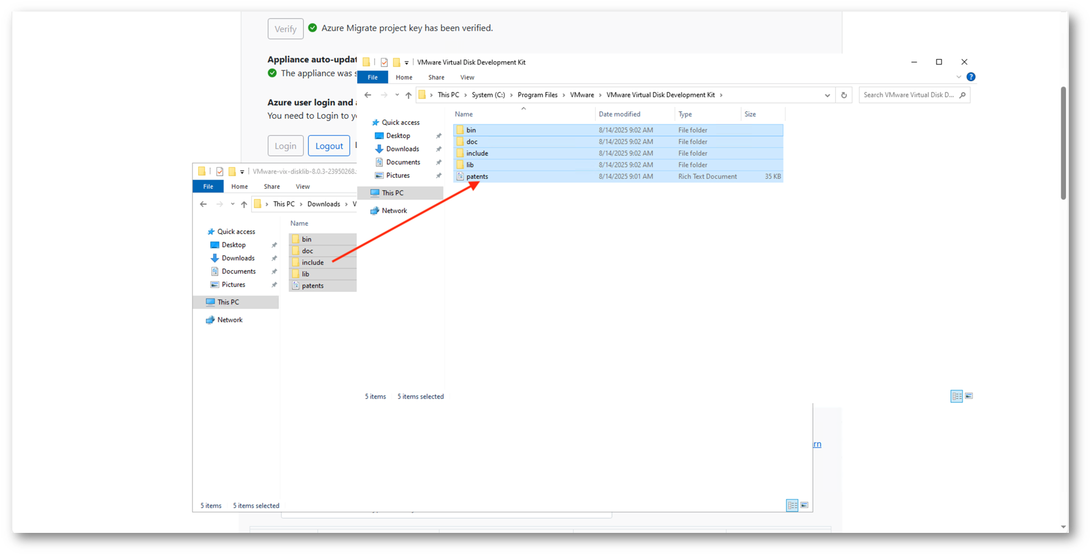Image resolution: width=1092 pixels, height=556 pixels.
Task: Click the search magnifier icon
Action: coord(962,95)
